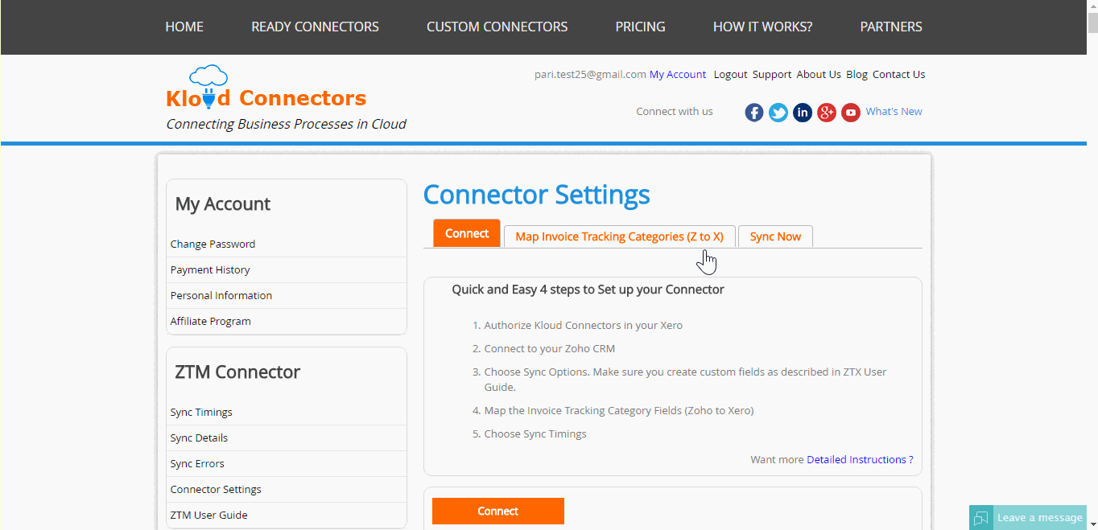This screenshot has height=530, width=1098.
Task: Open the YouTube social icon
Action: tap(851, 113)
